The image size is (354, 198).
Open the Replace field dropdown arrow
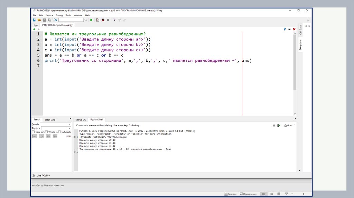point(69,128)
